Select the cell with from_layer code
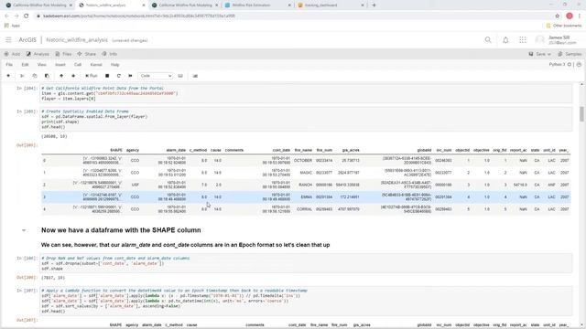This screenshot has width=586, height=329. pos(306,120)
